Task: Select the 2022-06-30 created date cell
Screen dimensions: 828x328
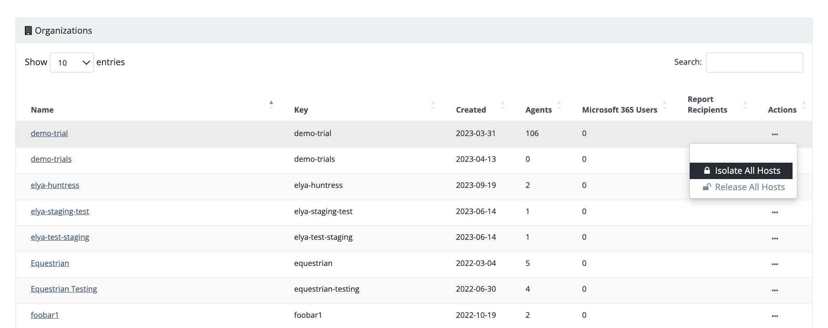Action: click(x=476, y=289)
